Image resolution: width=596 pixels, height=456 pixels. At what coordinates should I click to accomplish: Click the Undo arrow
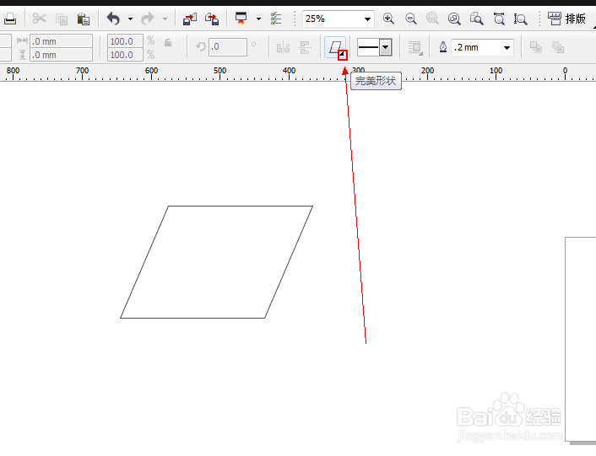click(113, 19)
